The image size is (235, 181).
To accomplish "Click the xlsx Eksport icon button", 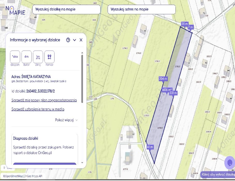I will pos(15,57).
